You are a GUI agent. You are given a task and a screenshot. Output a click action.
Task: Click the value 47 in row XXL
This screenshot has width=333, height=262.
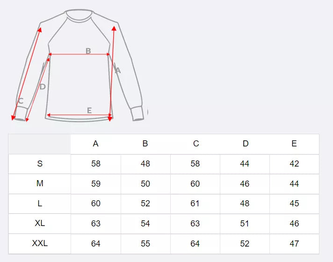[x=294, y=243]
